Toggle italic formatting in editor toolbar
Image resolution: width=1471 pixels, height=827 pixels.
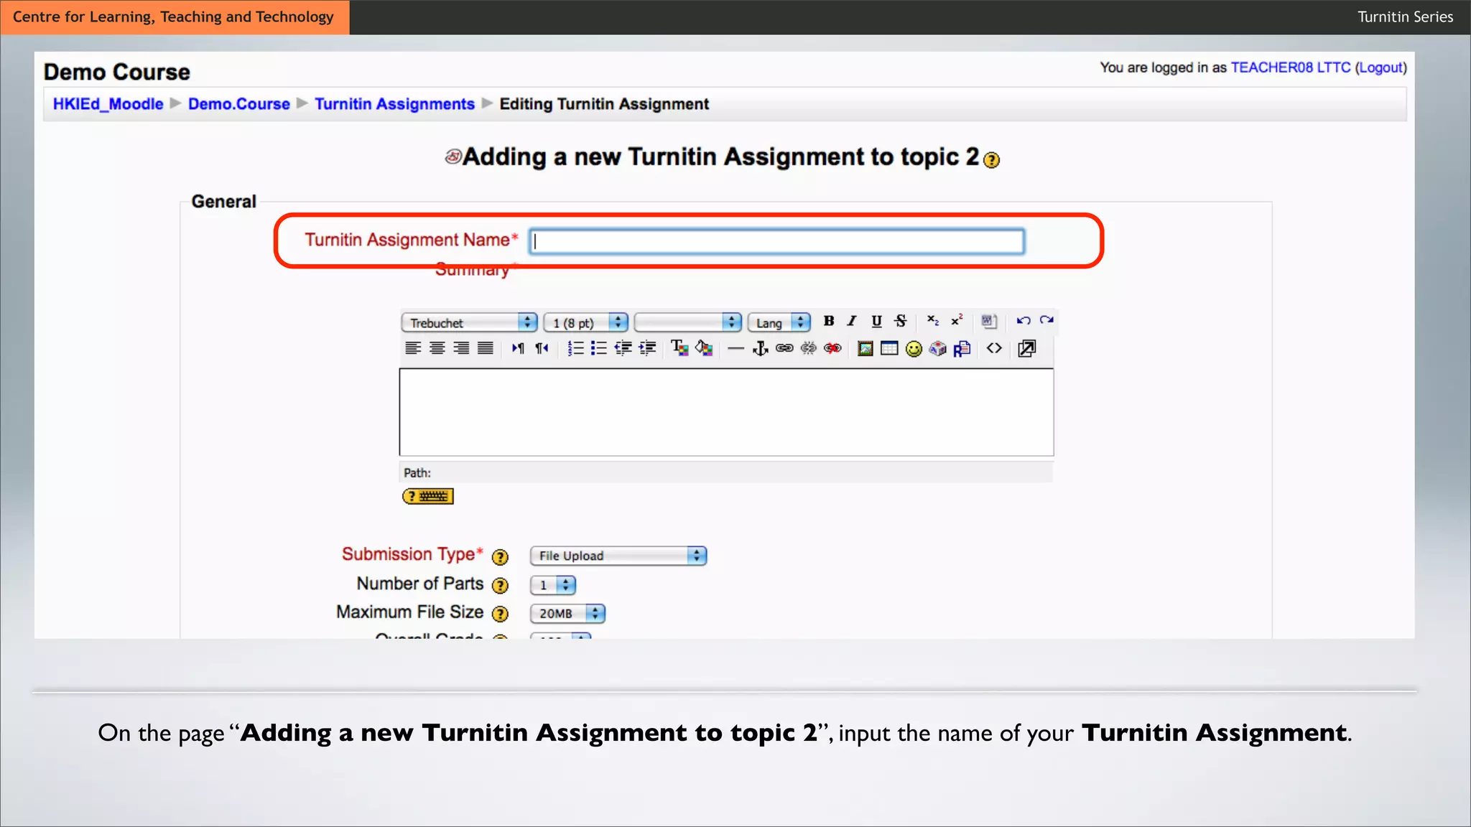click(852, 321)
